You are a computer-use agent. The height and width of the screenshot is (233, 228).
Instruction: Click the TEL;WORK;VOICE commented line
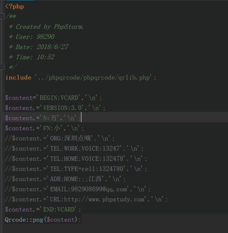click(74, 149)
